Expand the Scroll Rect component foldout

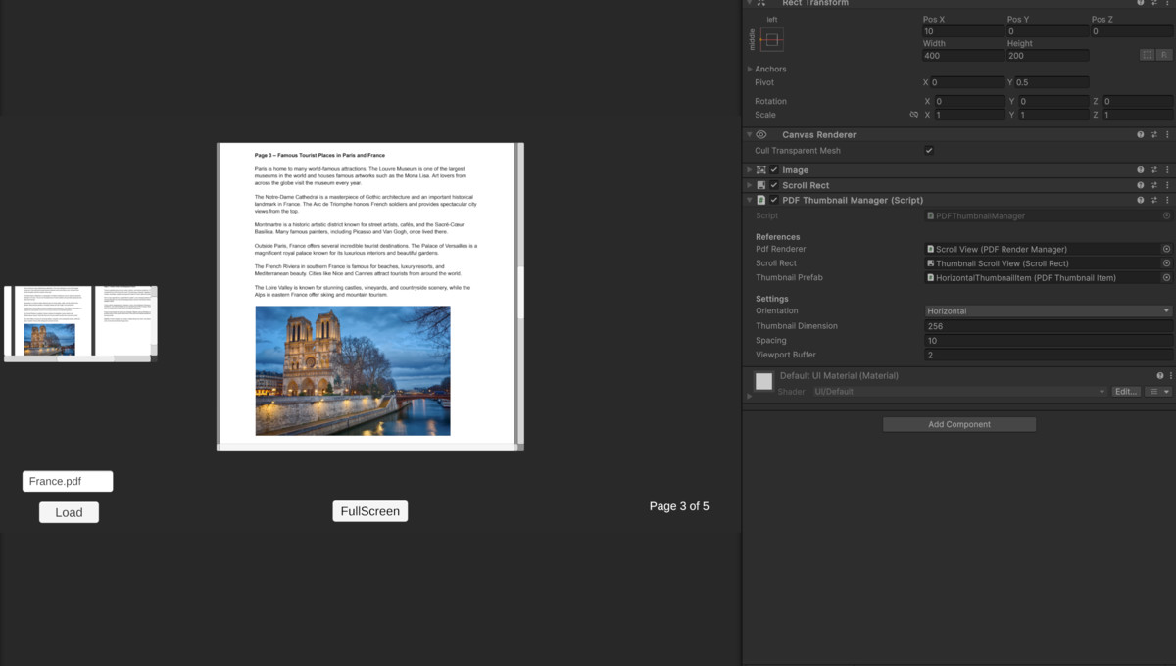pos(750,185)
